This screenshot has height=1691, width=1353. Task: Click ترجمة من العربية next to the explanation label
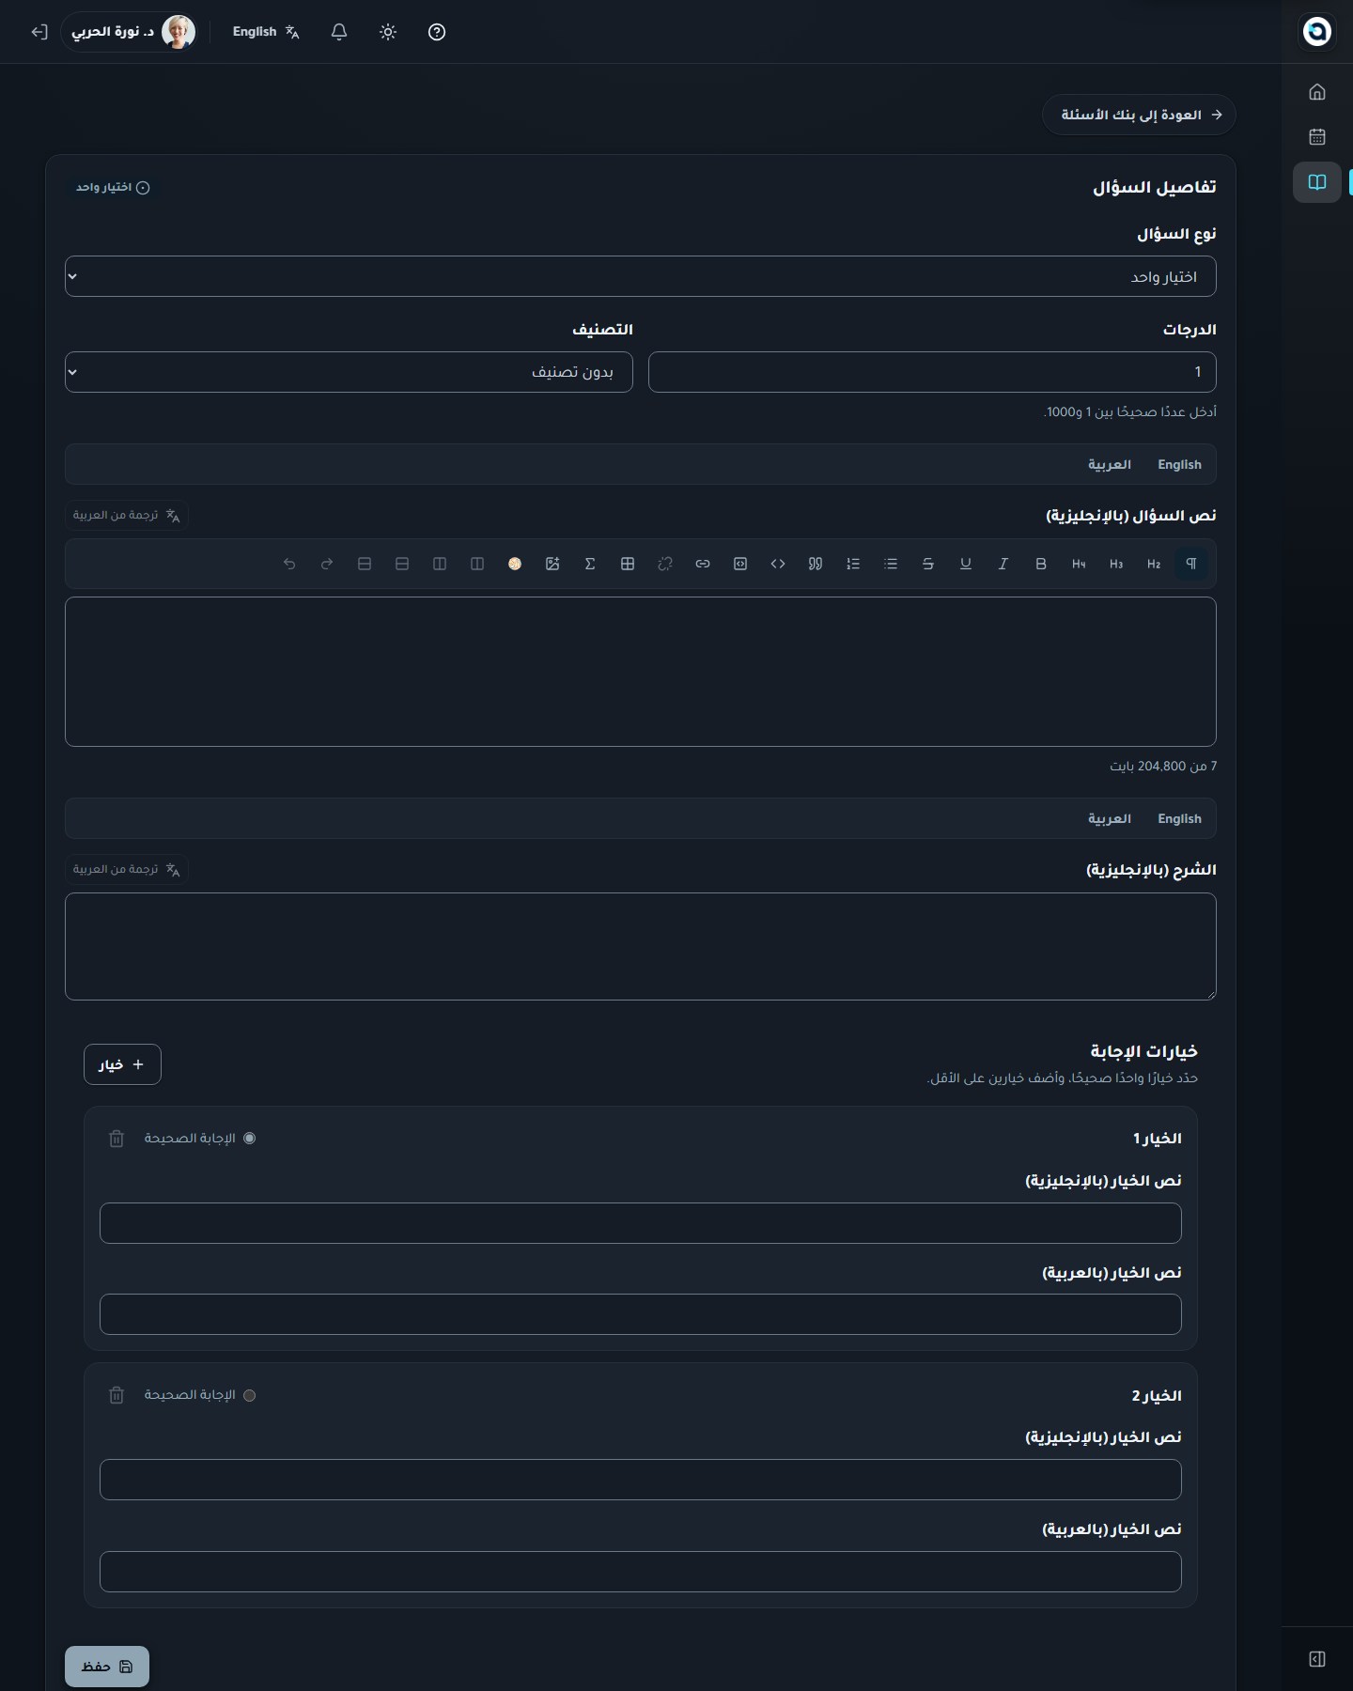point(127,869)
